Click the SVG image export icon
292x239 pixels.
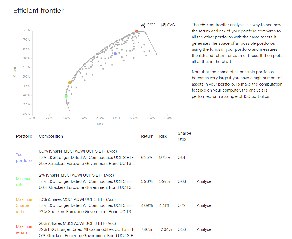click(163, 25)
